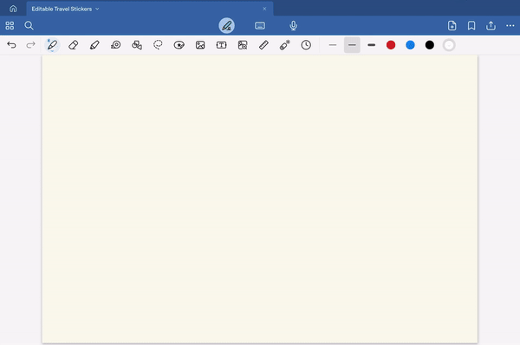Open the Elements stickers tool
Screen dimensions: 520x345
click(x=179, y=45)
